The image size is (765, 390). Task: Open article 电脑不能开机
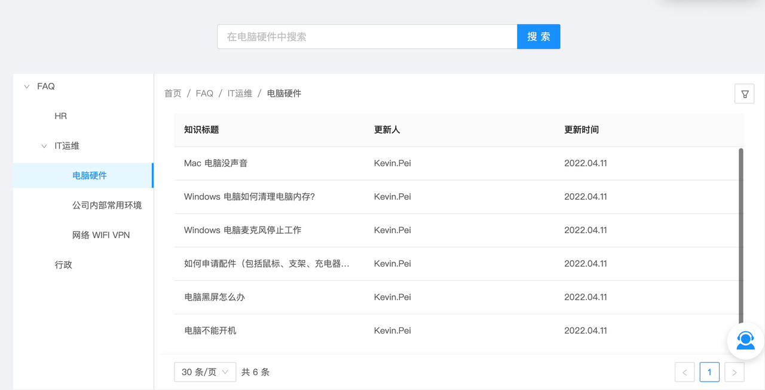210,330
